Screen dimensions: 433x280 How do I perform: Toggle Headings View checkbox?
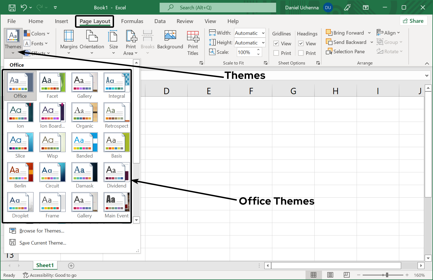coord(301,43)
